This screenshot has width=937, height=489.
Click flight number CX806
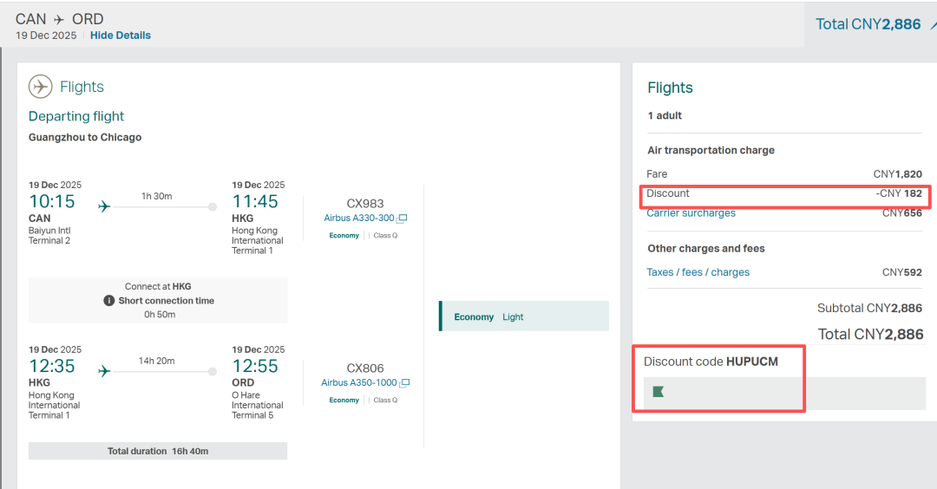(x=364, y=368)
